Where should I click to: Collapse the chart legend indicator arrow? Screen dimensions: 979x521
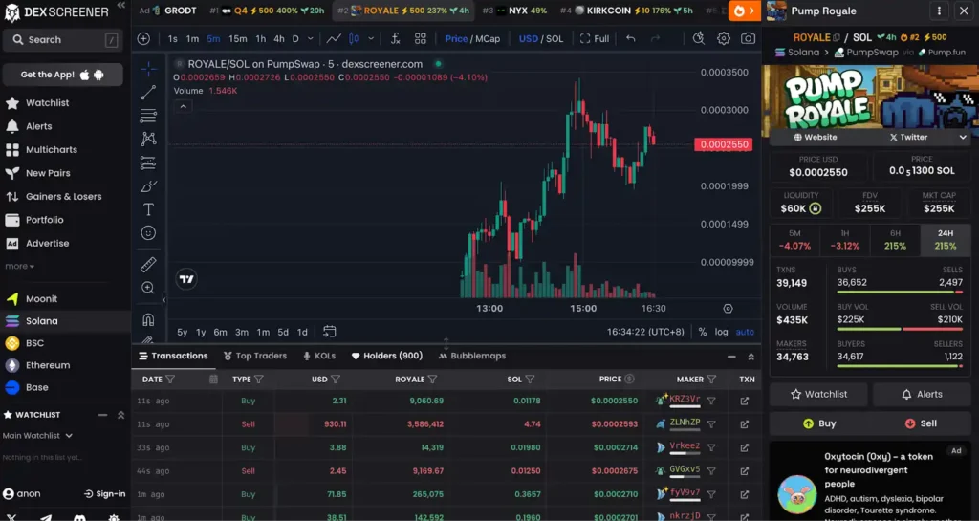(183, 107)
